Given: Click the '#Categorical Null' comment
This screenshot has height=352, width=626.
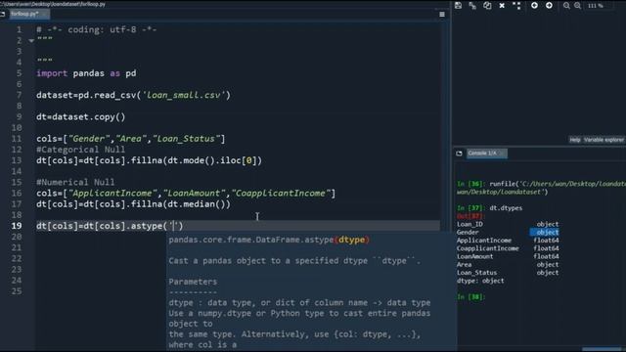Looking at the screenshot, I should [80, 150].
